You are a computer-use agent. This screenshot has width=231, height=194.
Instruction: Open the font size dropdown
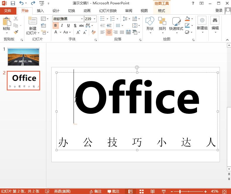[95, 19]
